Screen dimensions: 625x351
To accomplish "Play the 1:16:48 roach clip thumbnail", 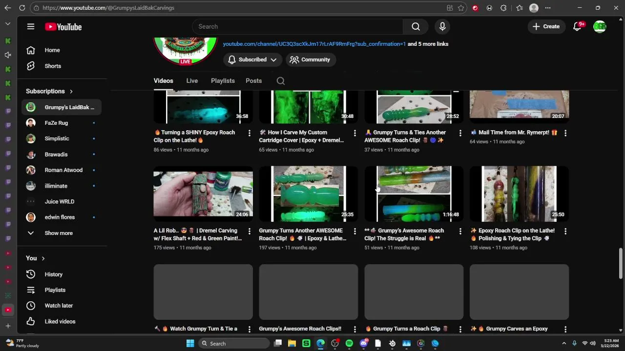I will [414, 194].
